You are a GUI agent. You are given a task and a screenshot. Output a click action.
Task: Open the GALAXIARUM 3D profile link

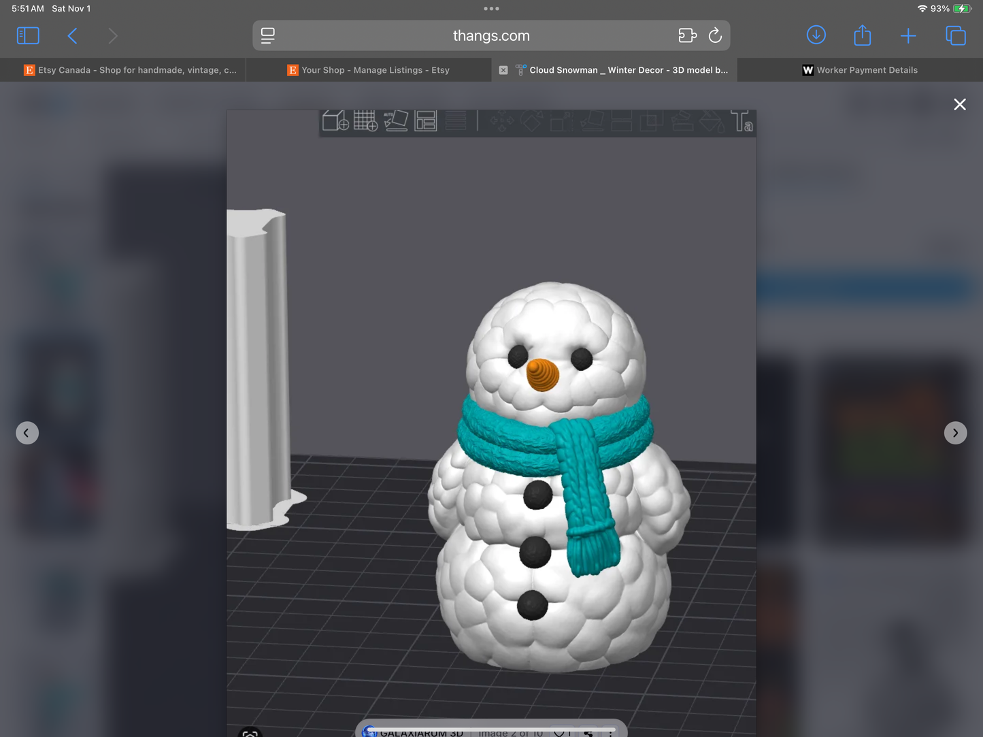[420, 733]
